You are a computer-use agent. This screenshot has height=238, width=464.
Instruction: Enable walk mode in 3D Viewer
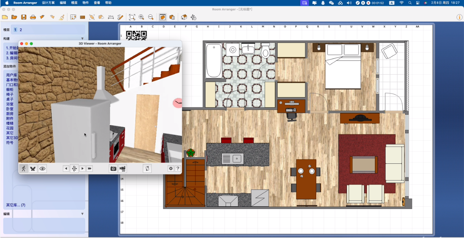pyautogui.click(x=23, y=168)
